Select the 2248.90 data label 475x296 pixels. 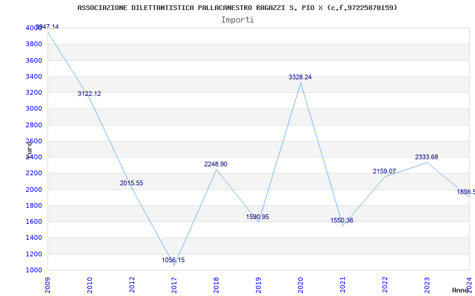pyautogui.click(x=216, y=164)
